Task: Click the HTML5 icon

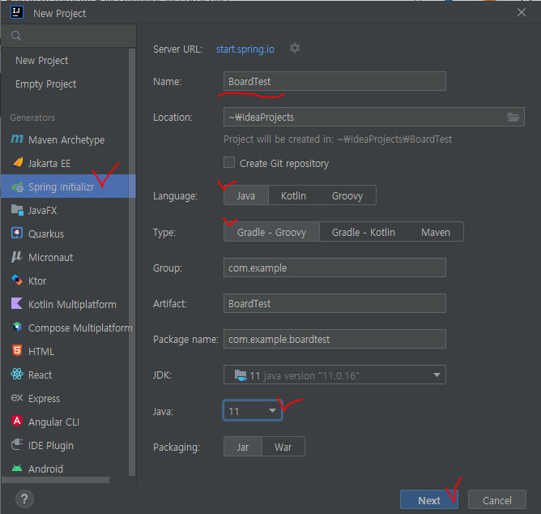Action: (x=17, y=350)
